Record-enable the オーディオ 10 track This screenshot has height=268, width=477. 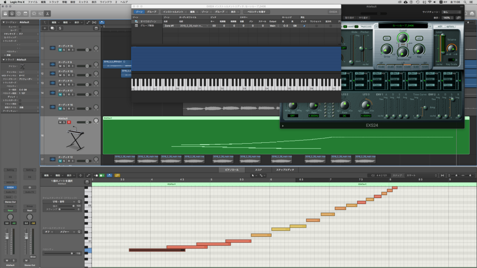[x=69, y=75]
